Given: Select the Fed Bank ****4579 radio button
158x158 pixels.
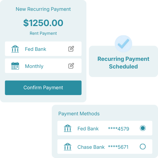Looking at the screenshot, I should [x=142, y=128].
